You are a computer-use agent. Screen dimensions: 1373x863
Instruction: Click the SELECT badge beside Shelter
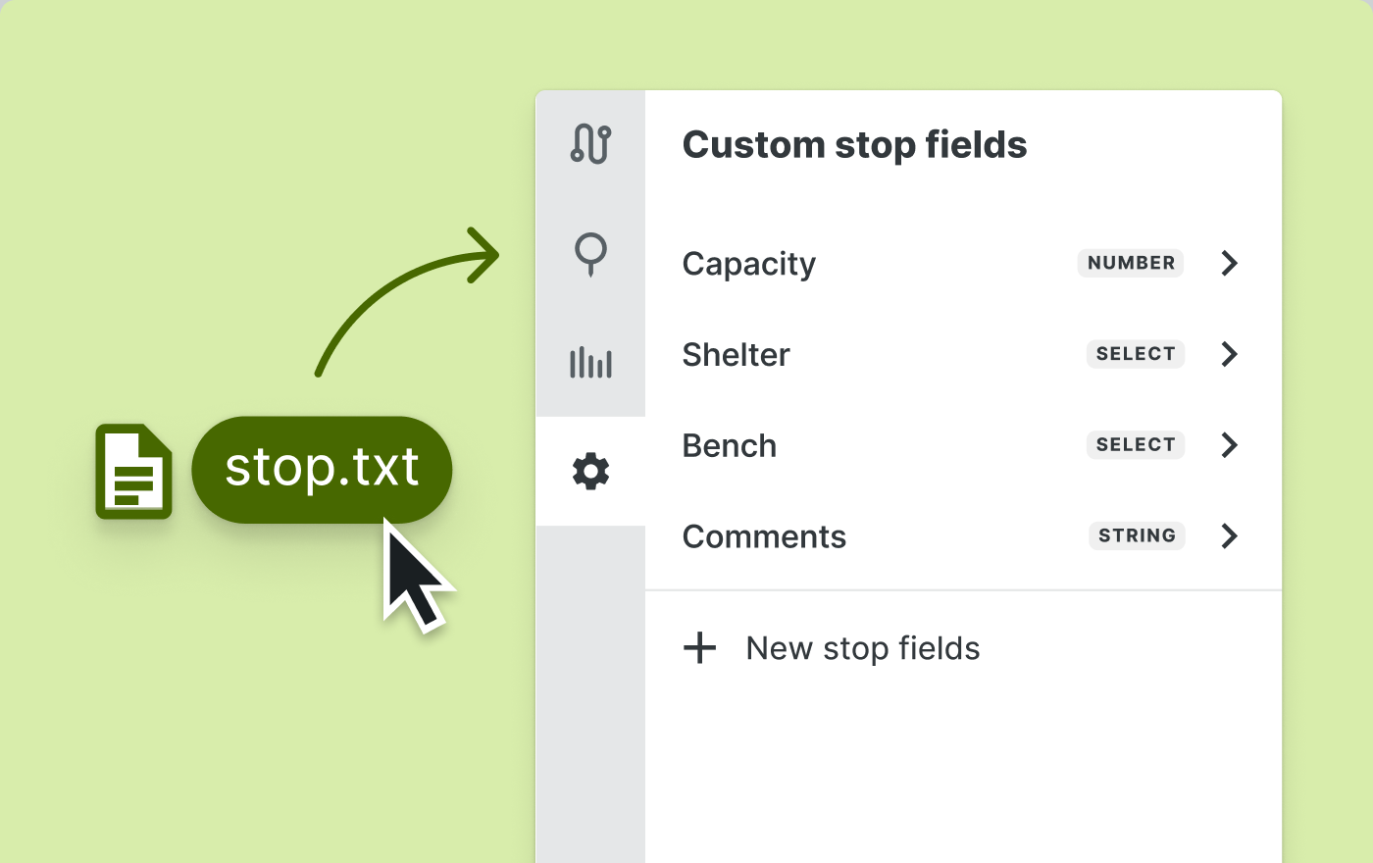(1135, 354)
